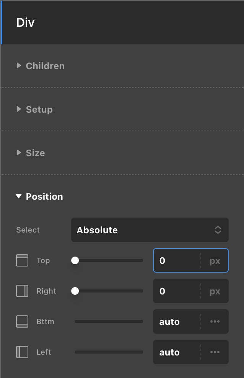Image resolution: width=244 pixels, height=378 pixels.
Task: Click the Right position icon
Action: (22, 291)
